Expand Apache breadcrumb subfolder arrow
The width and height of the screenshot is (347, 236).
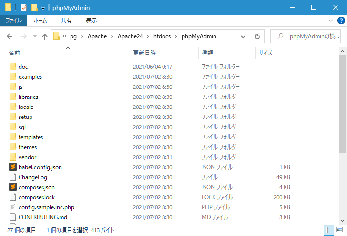(112, 37)
